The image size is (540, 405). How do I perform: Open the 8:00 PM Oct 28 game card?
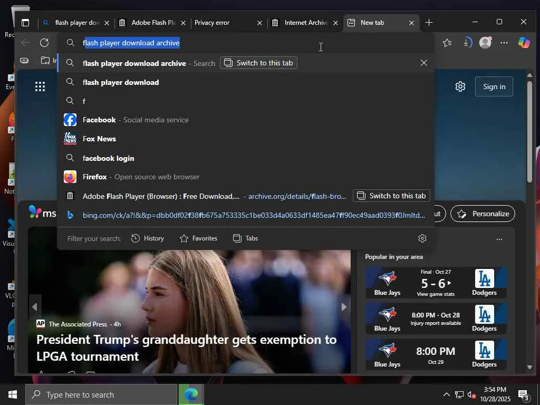[x=436, y=319]
